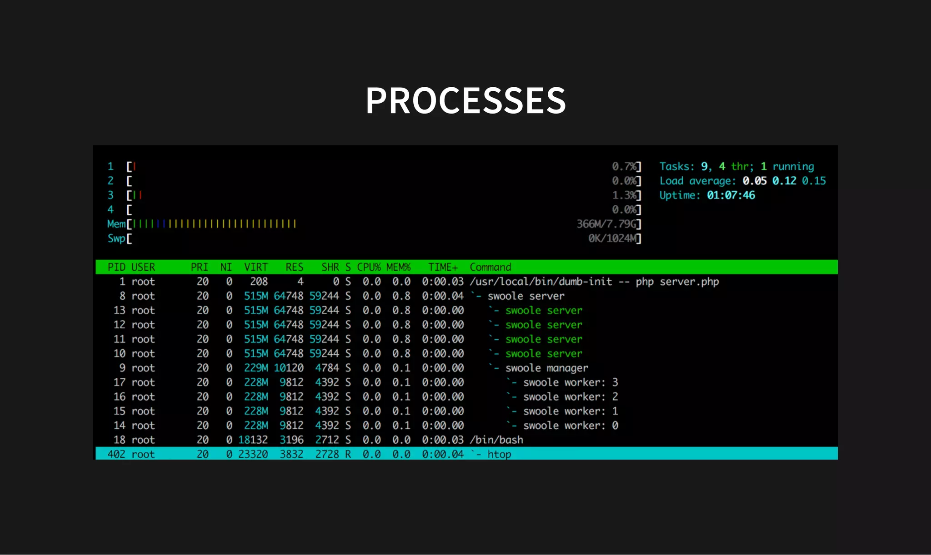Select the /bin/bash process row

(x=466, y=440)
